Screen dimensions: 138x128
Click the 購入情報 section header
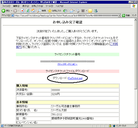pos(67,86)
